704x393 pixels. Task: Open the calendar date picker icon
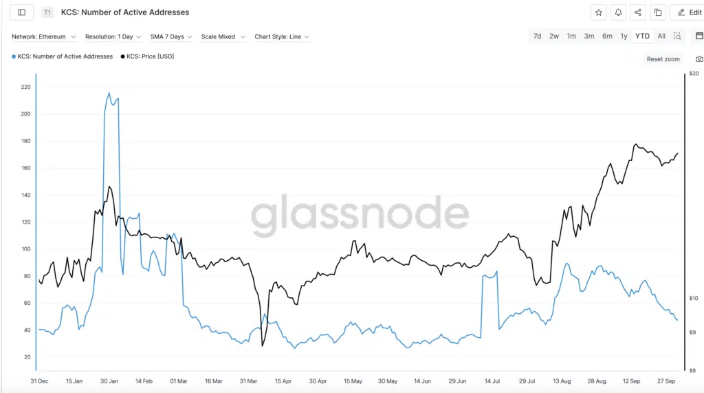point(699,36)
